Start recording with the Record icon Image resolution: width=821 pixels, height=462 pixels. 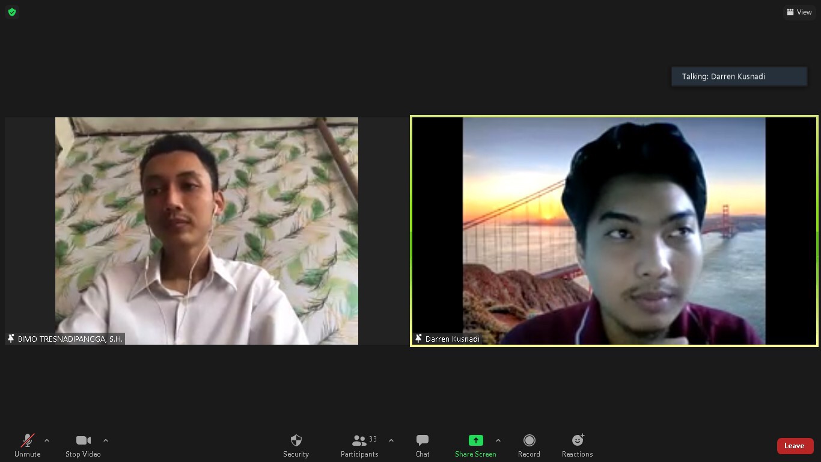529,440
